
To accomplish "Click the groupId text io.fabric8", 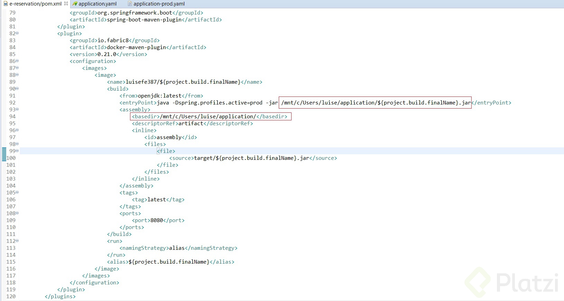I will [x=113, y=40].
